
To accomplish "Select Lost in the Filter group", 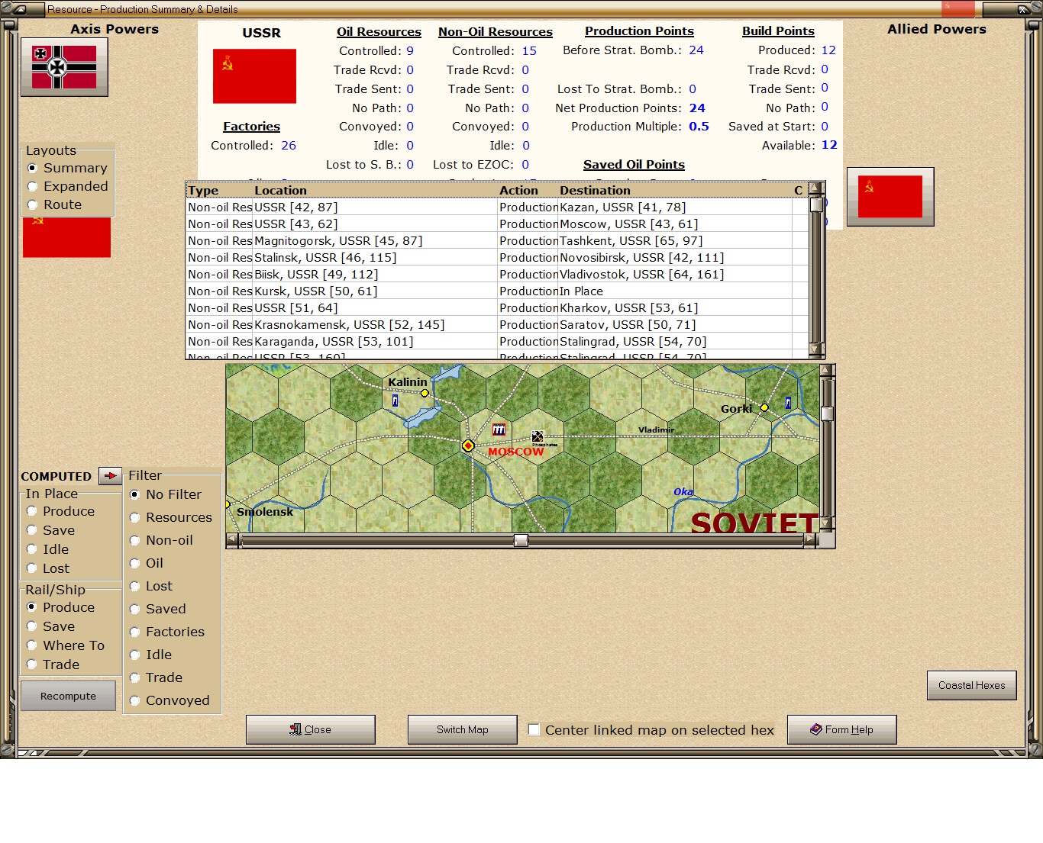I will point(151,586).
